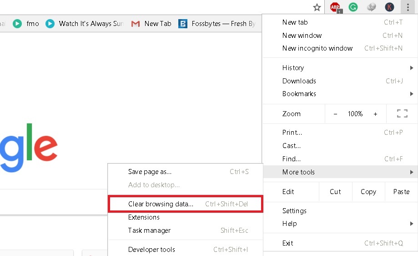Click the Copy button in Edit row
418x256 pixels.
(x=368, y=192)
